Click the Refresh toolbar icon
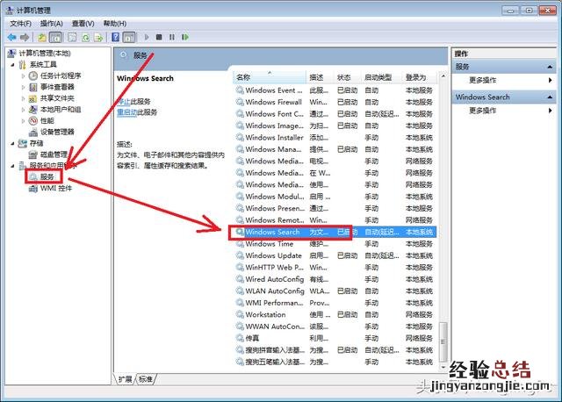The height and width of the screenshot is (402, 562). point(86,37)
